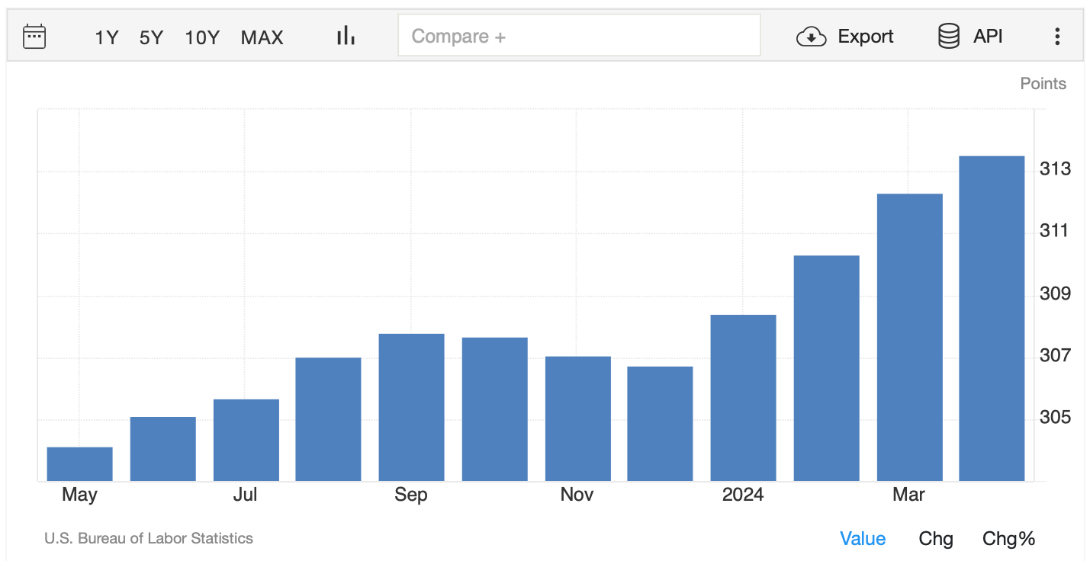Switch chart to Chg view
Viewport: 1090px width, 561px height.
936,539
